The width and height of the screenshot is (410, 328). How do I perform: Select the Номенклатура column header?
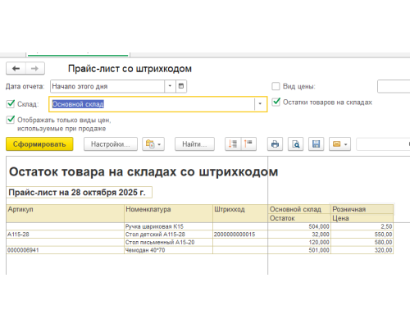[168, 213]
